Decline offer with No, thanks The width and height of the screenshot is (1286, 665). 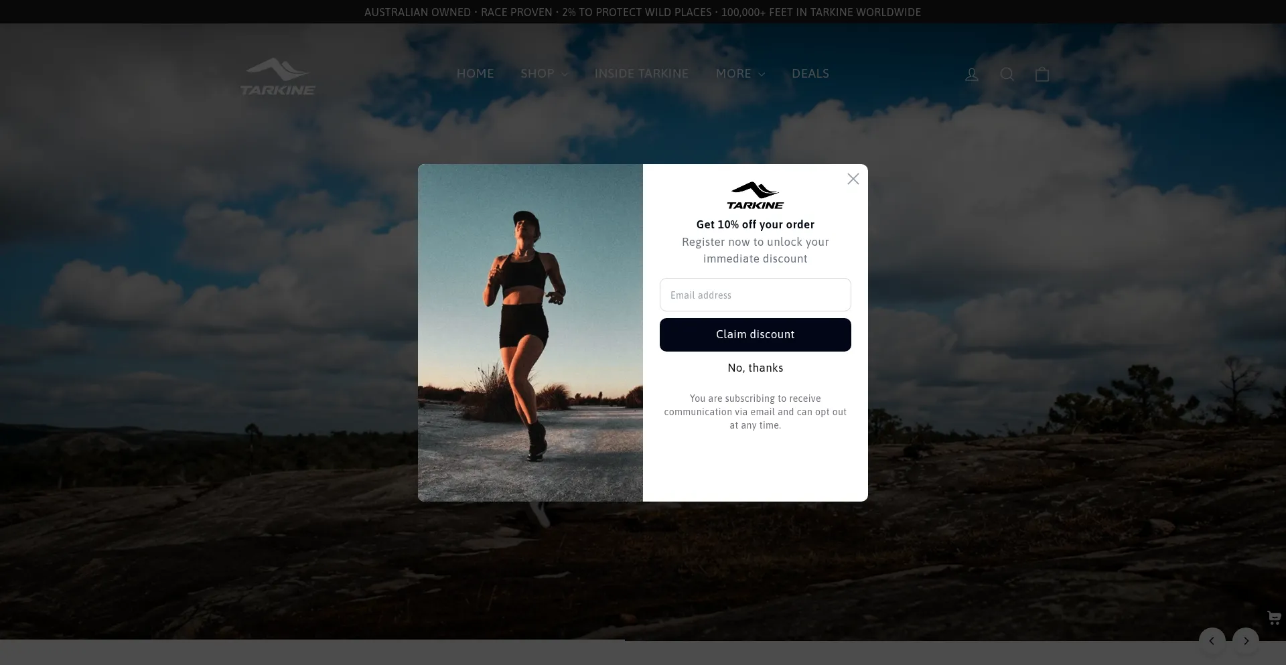point(755,368)
